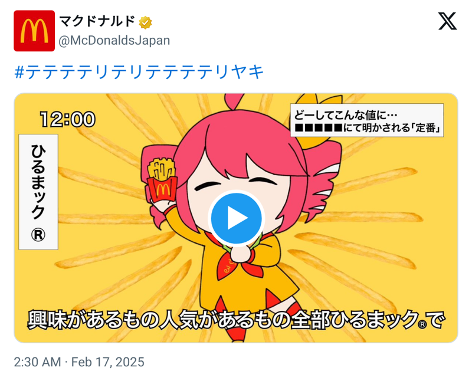The width and height of the screenshot is (472, 381).
Task: Click the ® symbol in the vertical label
Action: (x=38, y=235)
